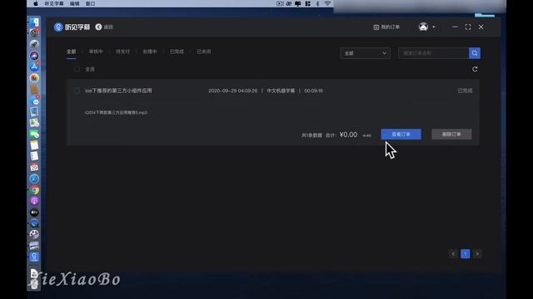Click the gray 删除订单 button
Viewport: 533px width, 299px height.
coord(451,135)
